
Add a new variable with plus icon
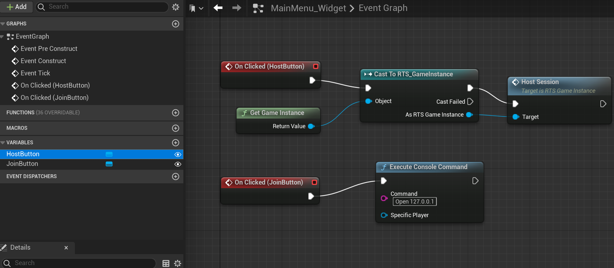[x=176, y=143]
